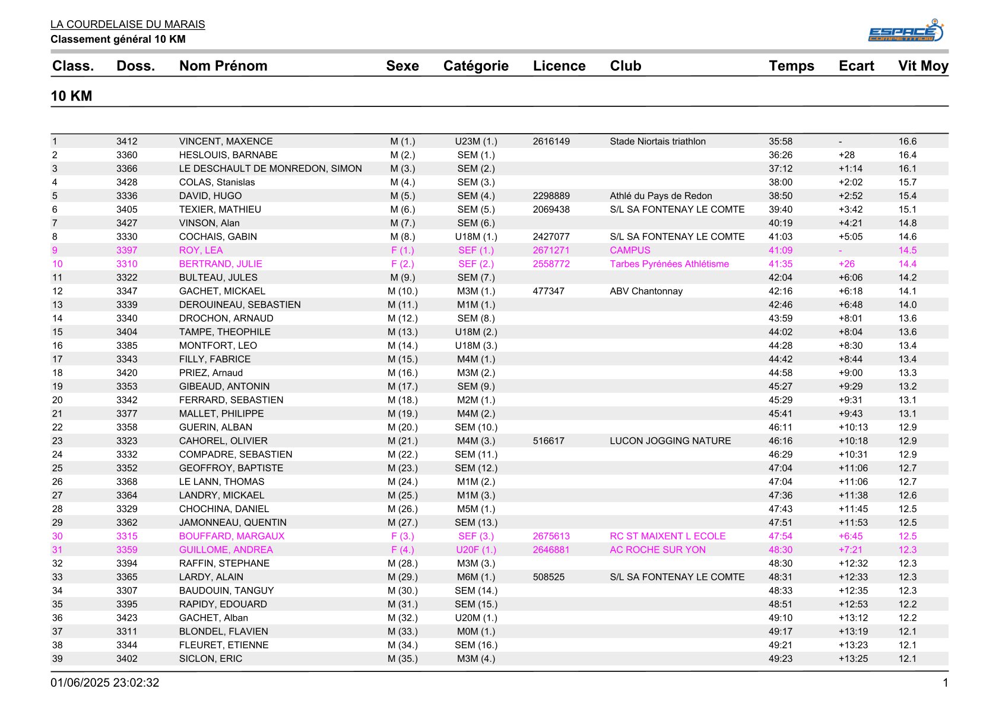
Task: Select the name FILLY, FABRICE
Action: pyautogui.click(x=215, y=360)
